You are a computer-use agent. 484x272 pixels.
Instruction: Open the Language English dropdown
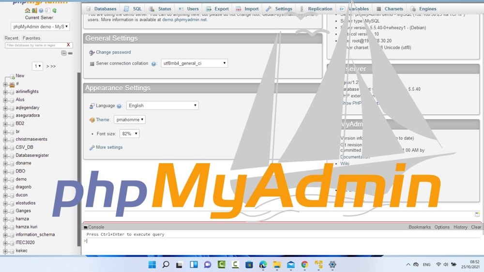(x=162, y=106)
